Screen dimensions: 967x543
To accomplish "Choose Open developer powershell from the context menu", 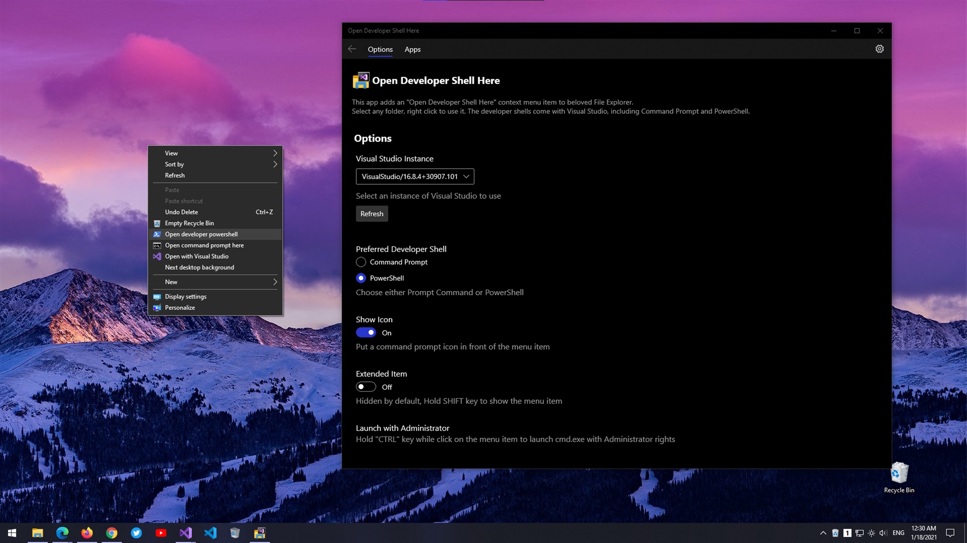I will pos(201,234).
